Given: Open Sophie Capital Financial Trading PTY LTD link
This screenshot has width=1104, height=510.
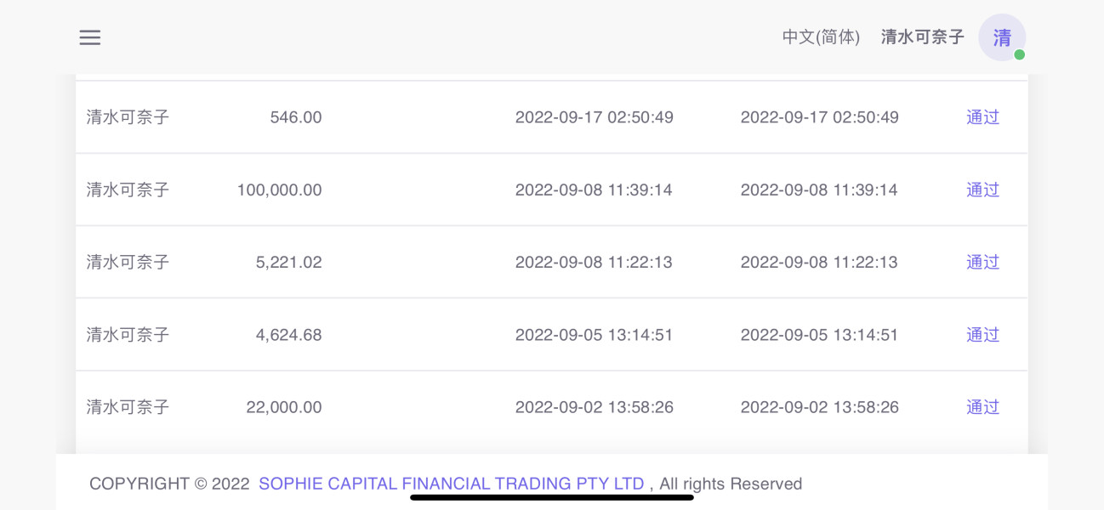Looking at the screenshot, I should [x=452, y=484].
